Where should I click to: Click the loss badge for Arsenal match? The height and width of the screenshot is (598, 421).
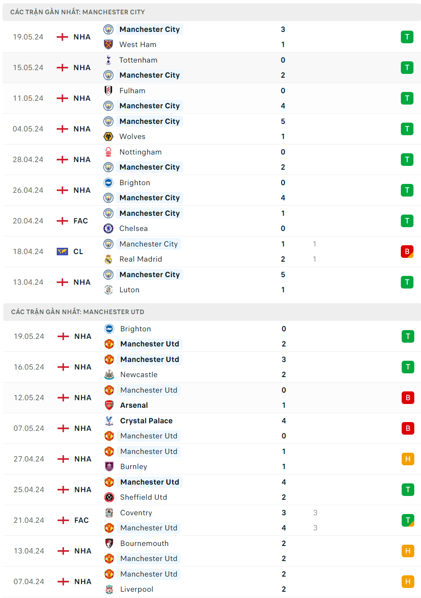point(408,398)
